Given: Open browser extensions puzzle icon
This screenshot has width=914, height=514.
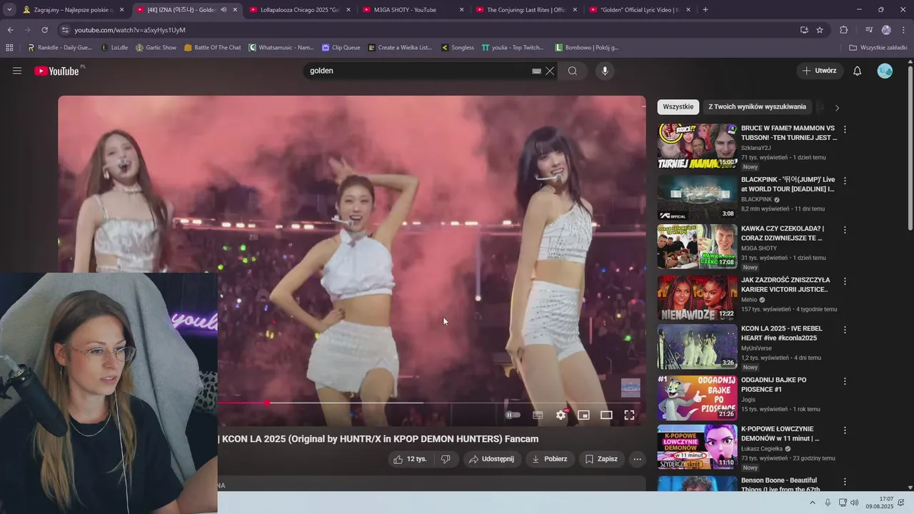Looking at the screenshot, I should point(843,30).
